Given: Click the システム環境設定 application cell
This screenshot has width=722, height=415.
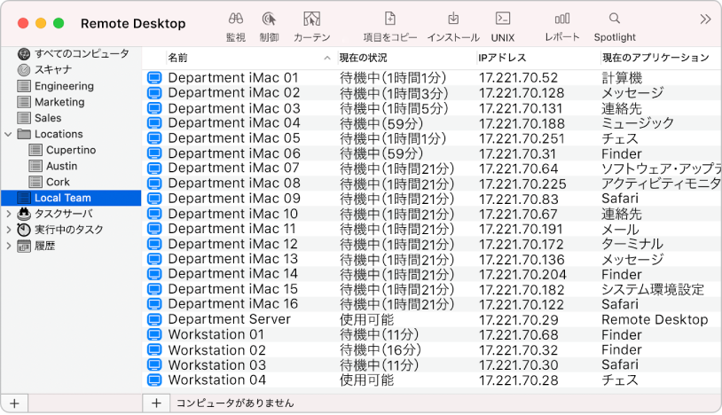Looking at the screenshot, I should point(653,289).
